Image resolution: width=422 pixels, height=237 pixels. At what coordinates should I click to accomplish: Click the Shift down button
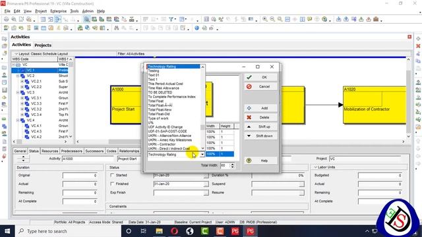(x=261, y=136)
